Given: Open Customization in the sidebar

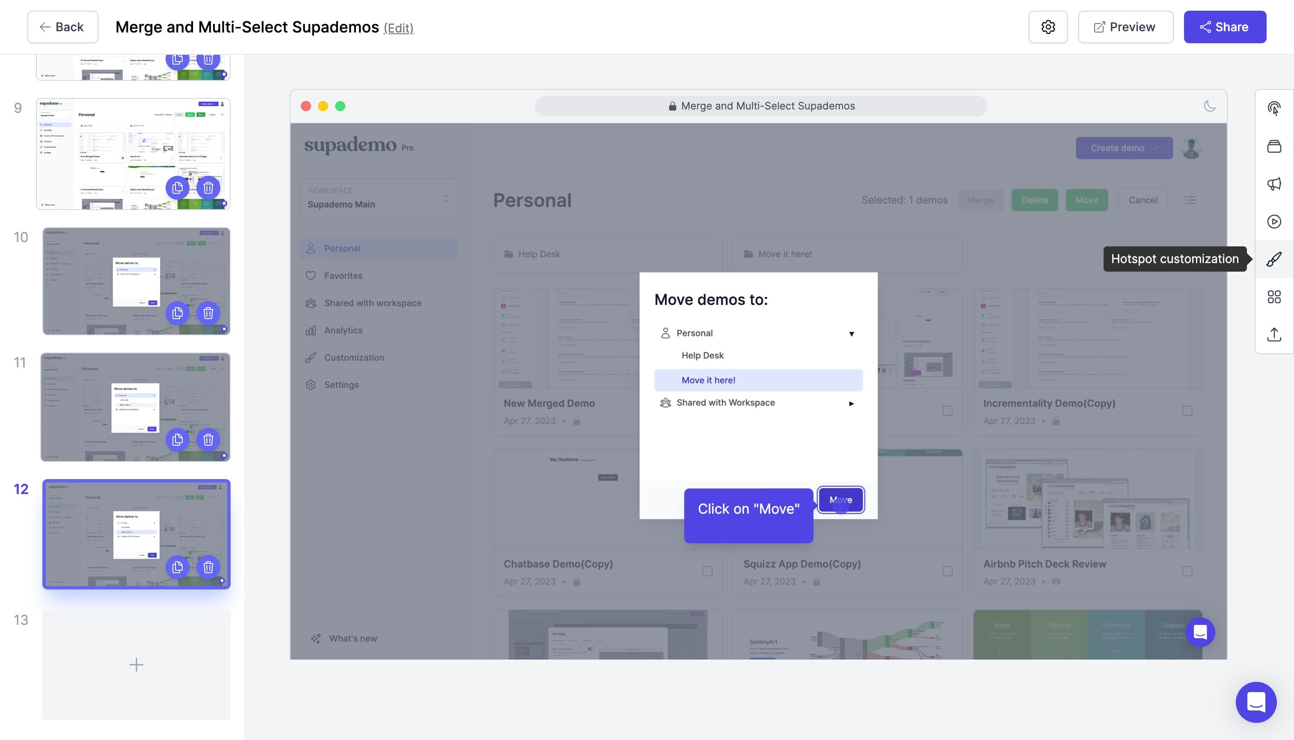Looking at the screenshot, I should [344, 358].
